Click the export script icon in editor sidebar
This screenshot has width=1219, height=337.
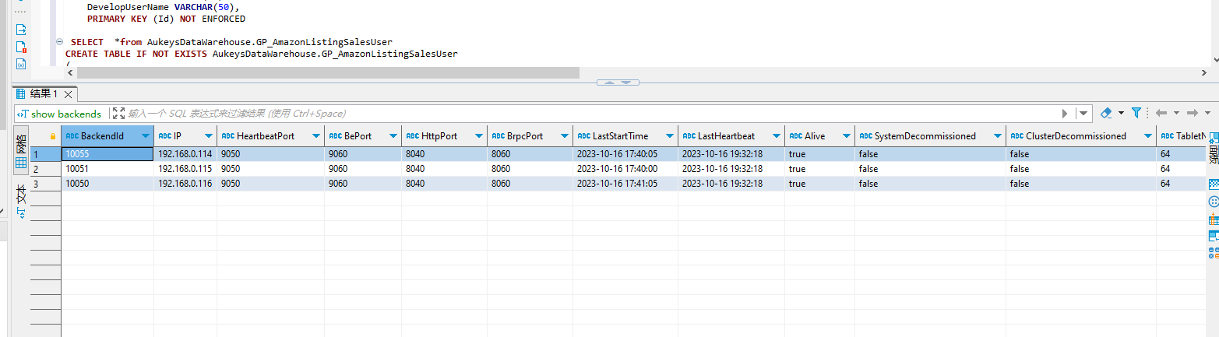(x=21, y=30)
